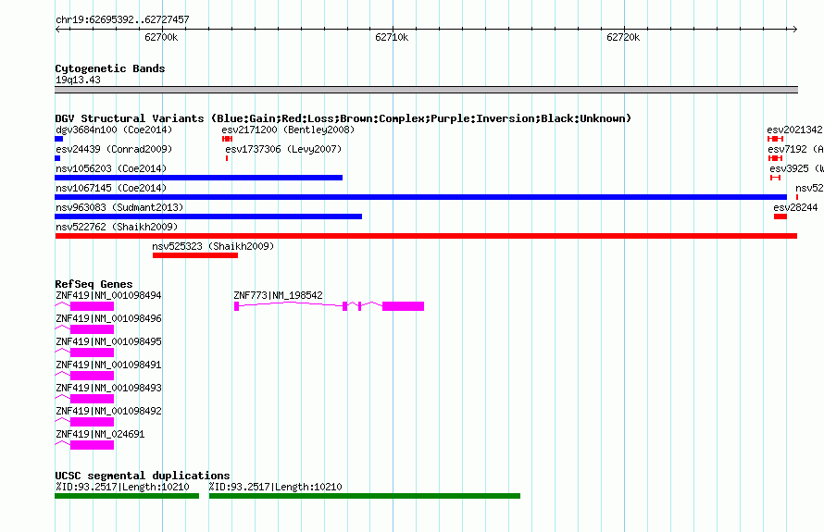Select the ZNF419|NM_001098494 transcript label

(108, 295)
